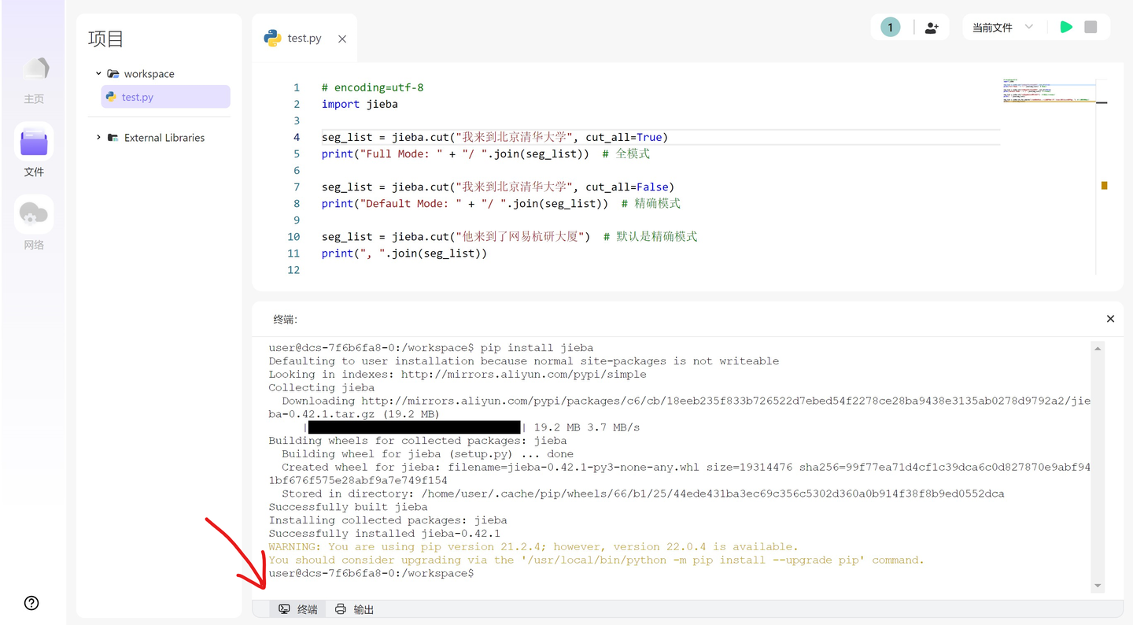This screenshot has height=625, width=1133.
Task: Stop execution with the gray square button
Action: (x=1091, y=28)
